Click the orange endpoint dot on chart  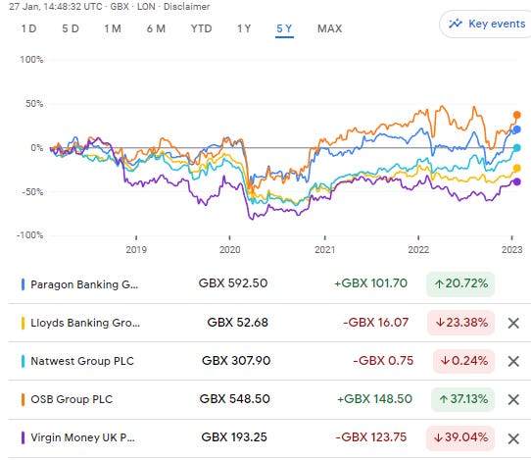click(x=516, y=115)
